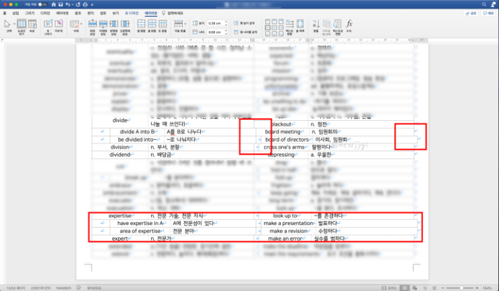
Task: Click the Comments button
Action: click(488, 13)
